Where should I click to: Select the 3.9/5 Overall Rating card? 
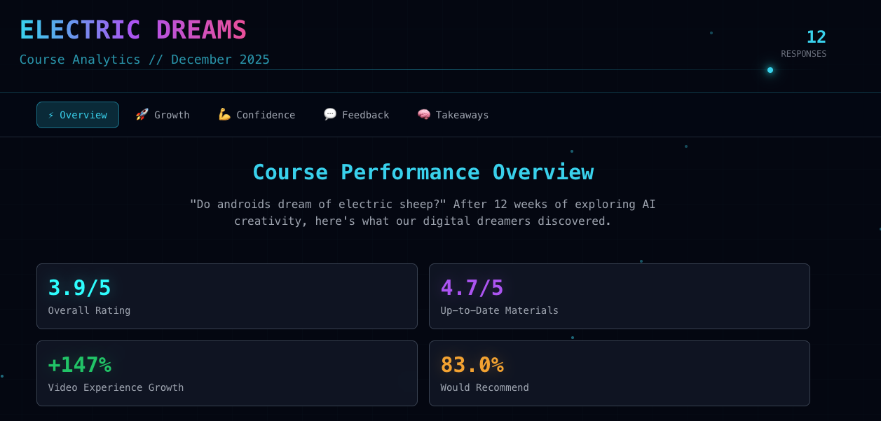(x=226, y=296)
